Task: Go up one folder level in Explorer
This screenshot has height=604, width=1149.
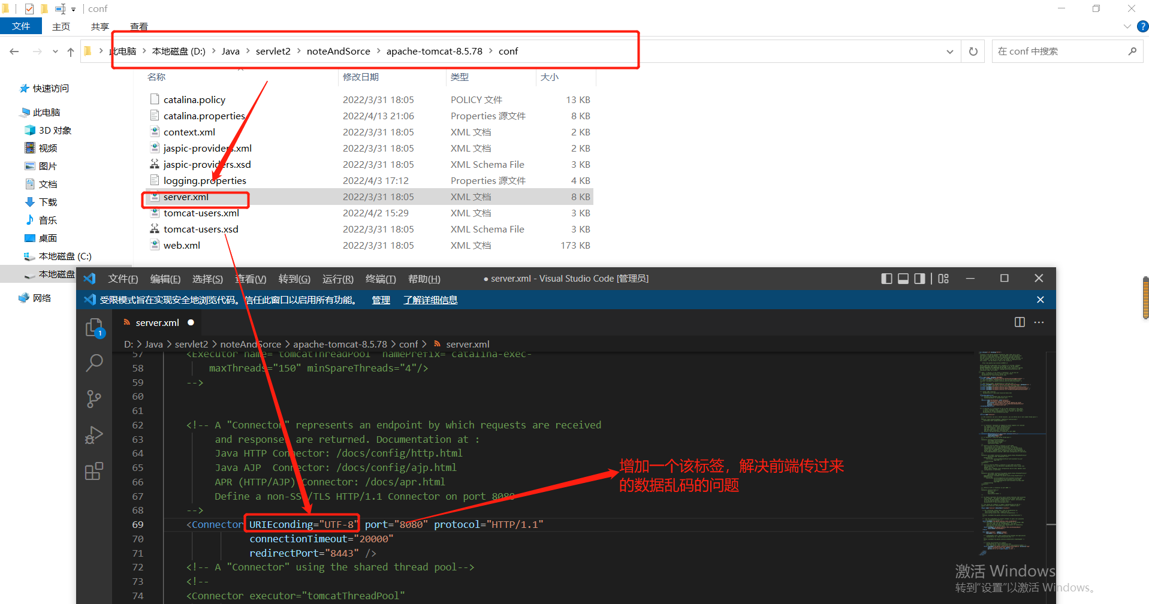Action: tap(71, 52)
